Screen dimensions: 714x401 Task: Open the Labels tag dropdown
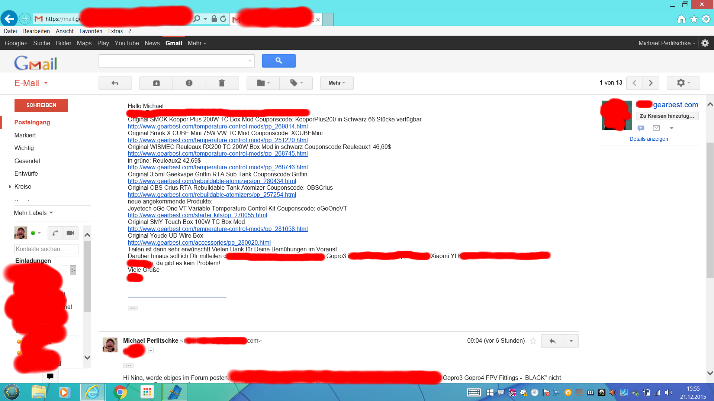(296, 83)
